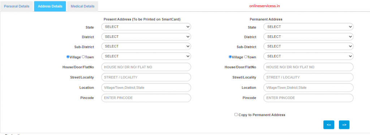This screenshot has width=370, height=135.
Task: Expand the Present Address District dropdown
Action: coord(146,37)
